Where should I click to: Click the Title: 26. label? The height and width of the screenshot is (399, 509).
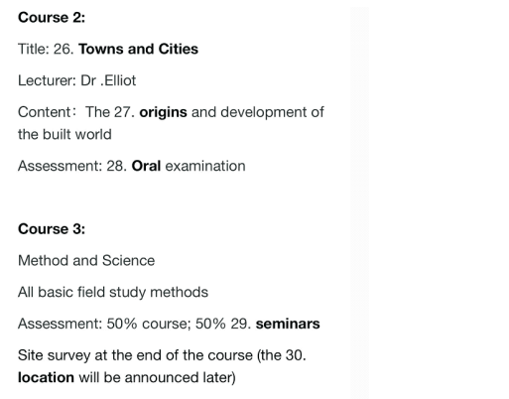(x=46, y=49)
